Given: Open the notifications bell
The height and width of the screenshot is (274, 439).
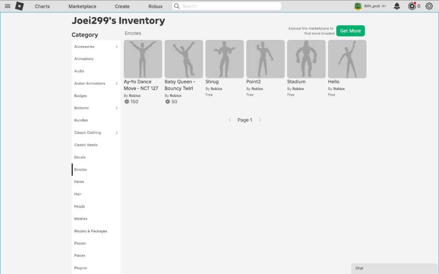Looking at the screenshot, I should (397, 6).
